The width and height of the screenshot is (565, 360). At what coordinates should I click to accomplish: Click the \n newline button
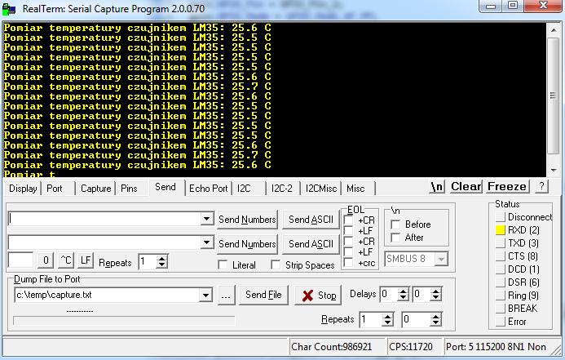tap(437, 187)
